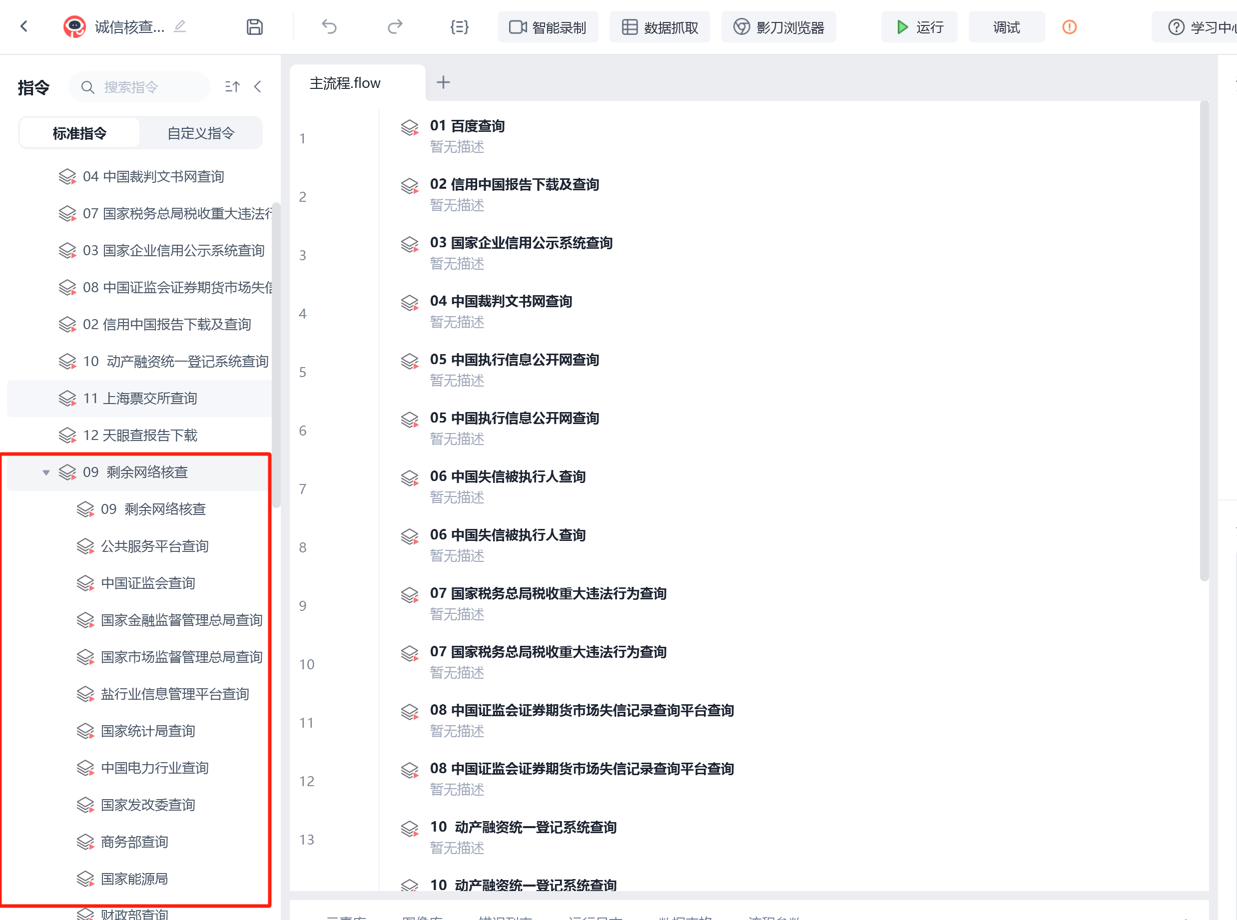The height and width of the screenshot is (920, 1237).
Task: Click the 运行 run button
Action: pyautogui.click(x=919, y=27)
